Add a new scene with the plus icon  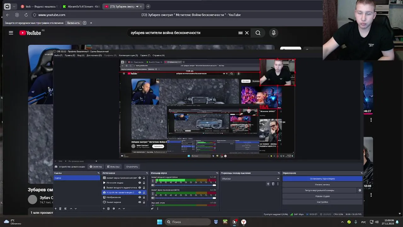(x=56, y=208)
